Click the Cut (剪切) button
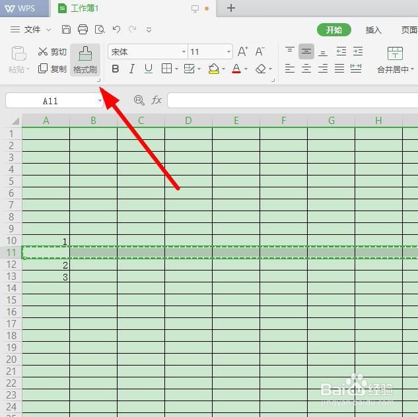Screen dimensions: 418x417 click(x=52, y=51)
